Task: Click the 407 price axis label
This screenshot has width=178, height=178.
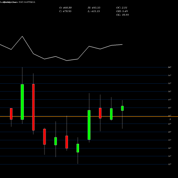Action: [169, 132]
